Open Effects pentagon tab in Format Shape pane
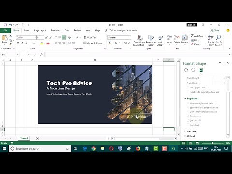The width and height of the screenshot is (232, 174). point(193,70)
